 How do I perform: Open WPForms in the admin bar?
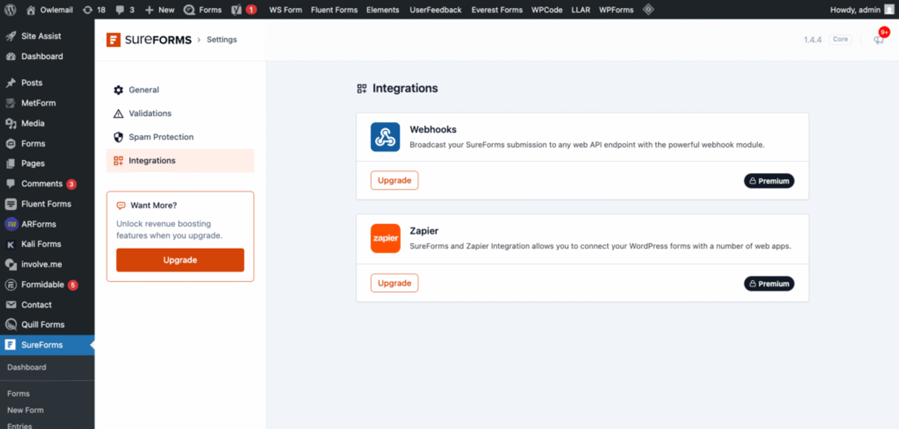[x=616, y=10]
